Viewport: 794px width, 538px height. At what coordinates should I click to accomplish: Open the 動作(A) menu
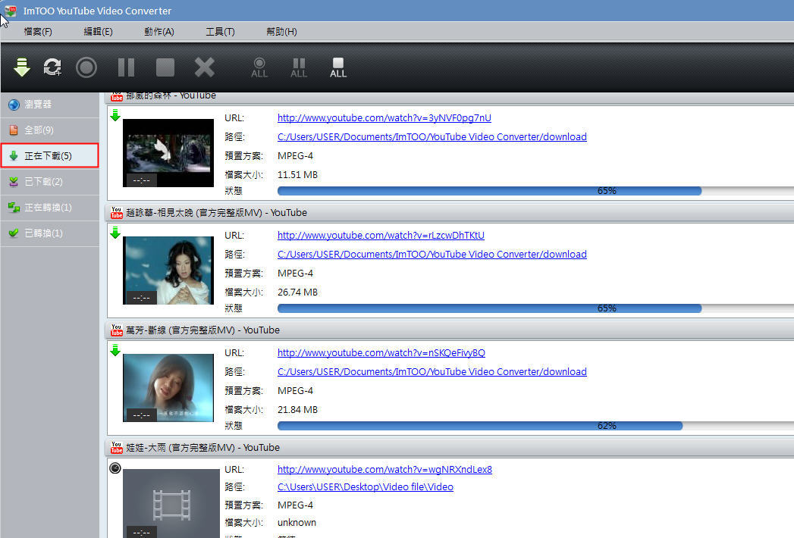(158, 32)
